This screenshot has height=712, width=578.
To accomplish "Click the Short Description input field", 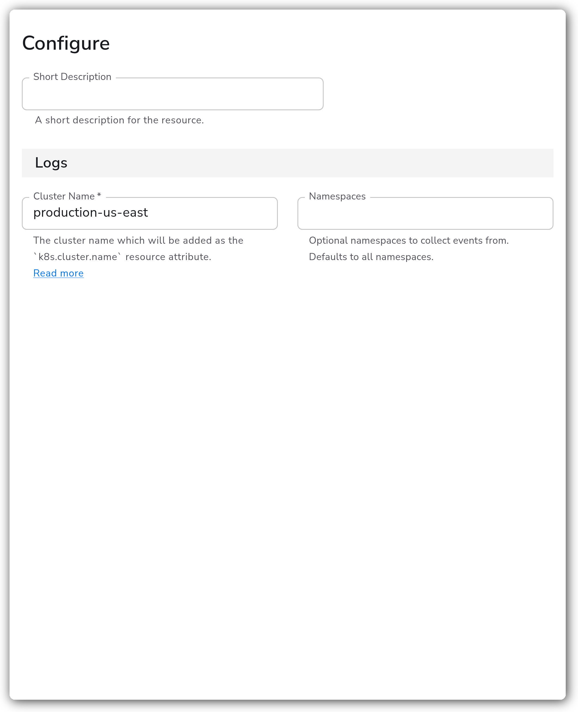I will pos(173,94).
